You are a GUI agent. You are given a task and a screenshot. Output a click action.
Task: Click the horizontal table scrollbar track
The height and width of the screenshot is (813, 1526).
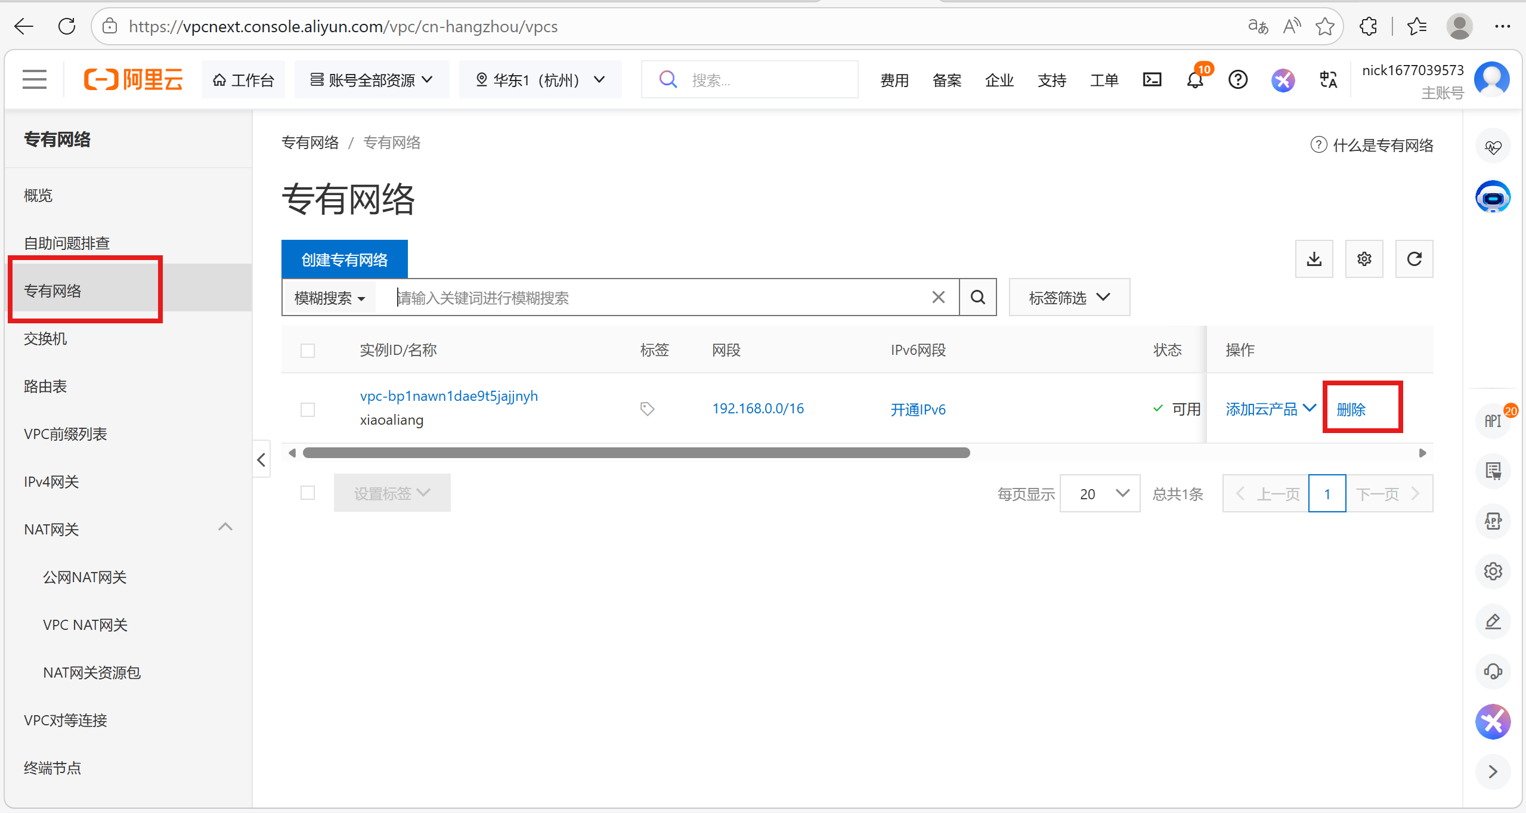coord(1193,453)
